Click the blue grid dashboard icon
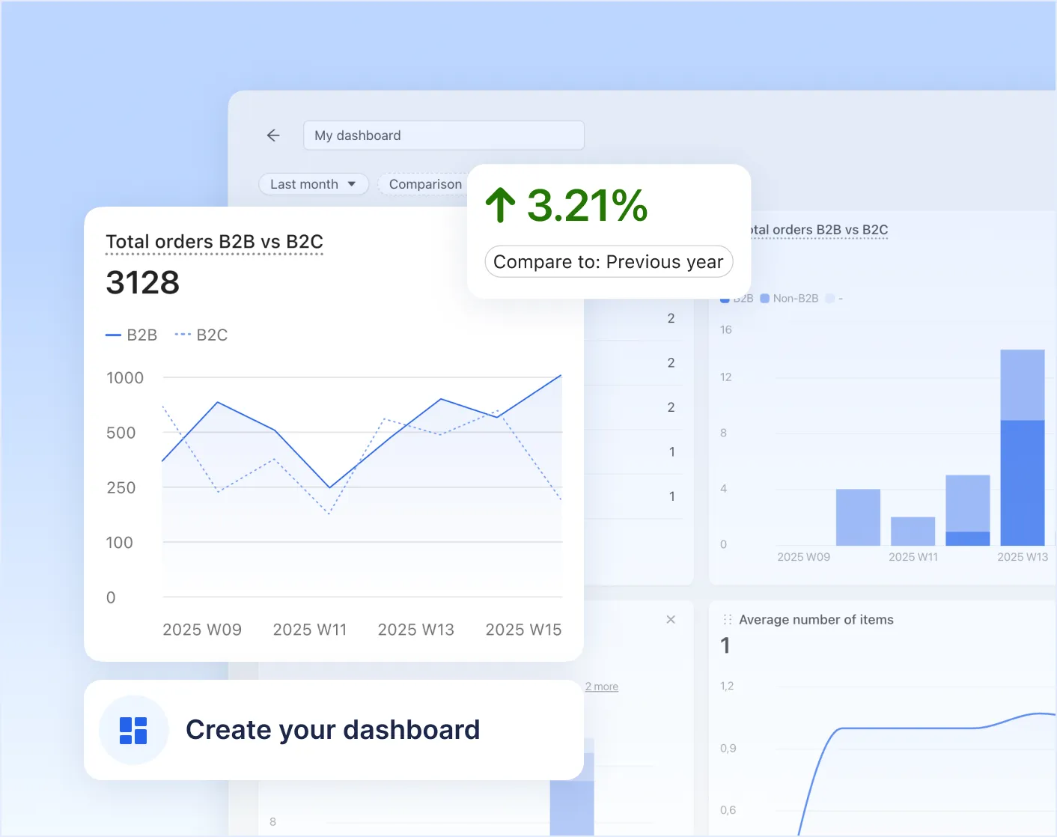The height and width of the screenshot is (837, 1057). tap(133, 731)
